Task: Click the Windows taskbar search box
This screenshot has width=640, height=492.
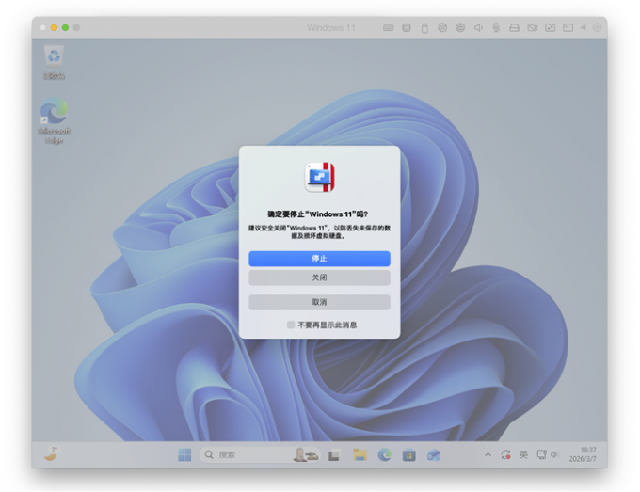Action: tap(245, 454)
